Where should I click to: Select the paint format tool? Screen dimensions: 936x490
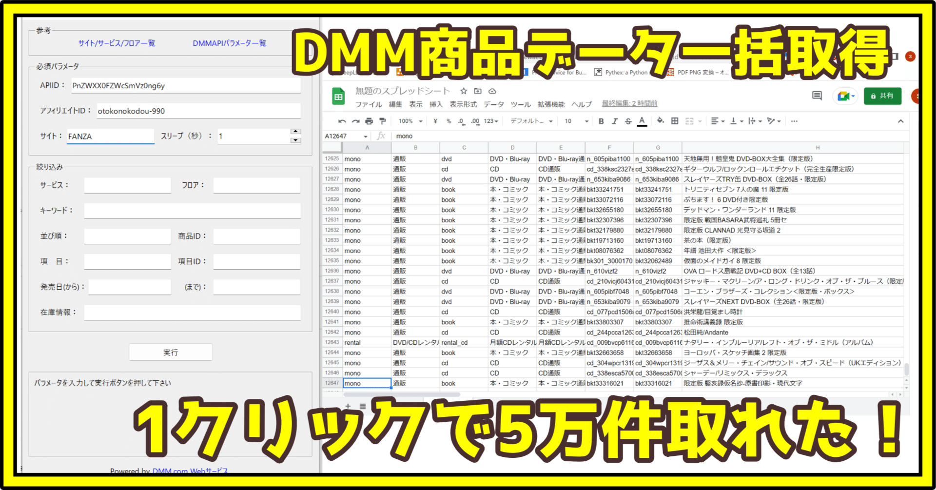(383, 121)
